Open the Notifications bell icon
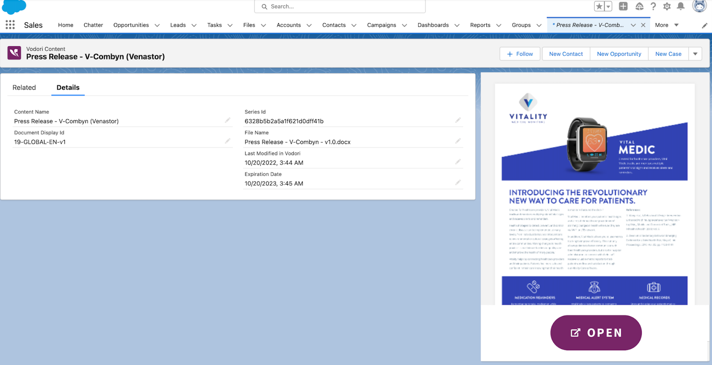712x365 pixels. coord(681,6)
